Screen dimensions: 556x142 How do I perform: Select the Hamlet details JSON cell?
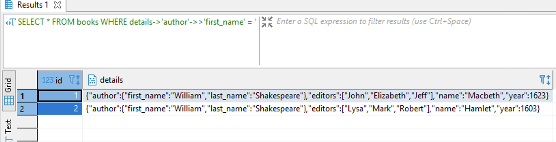pos(318,109)
